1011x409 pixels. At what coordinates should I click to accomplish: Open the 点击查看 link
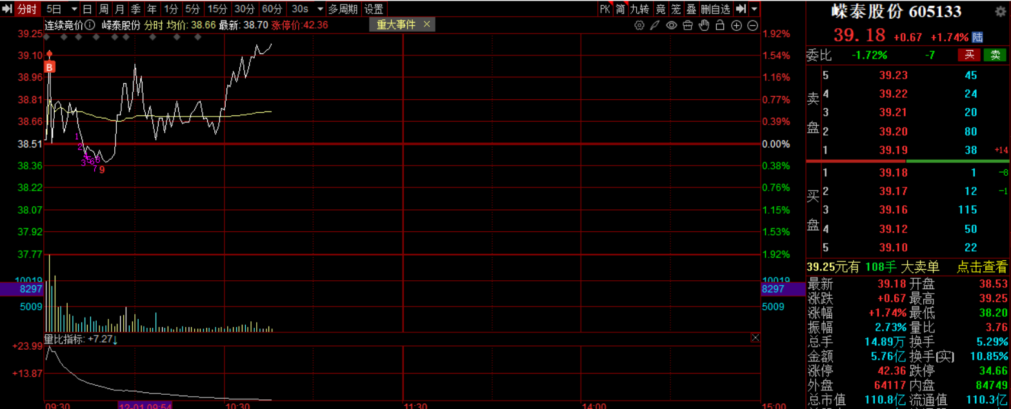click(981, 267)
